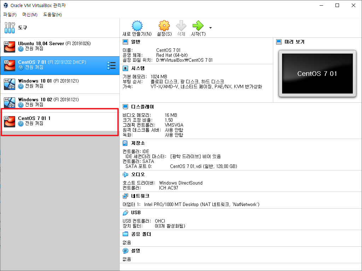Click the 시스템 chip icon
Viewport: 362px width, 271px height.
click(x=125, y=68)
